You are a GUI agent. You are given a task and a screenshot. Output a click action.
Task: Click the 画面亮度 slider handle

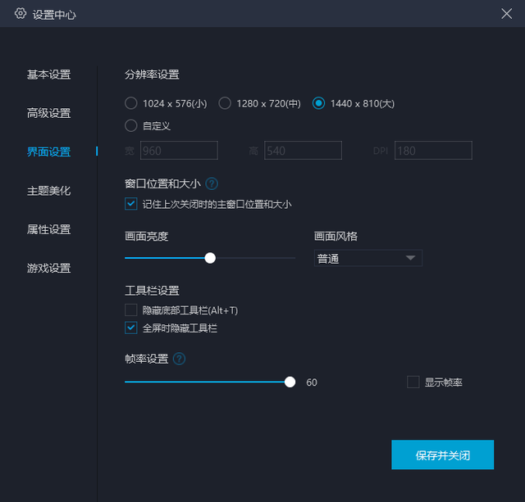(x=210, y=258)
